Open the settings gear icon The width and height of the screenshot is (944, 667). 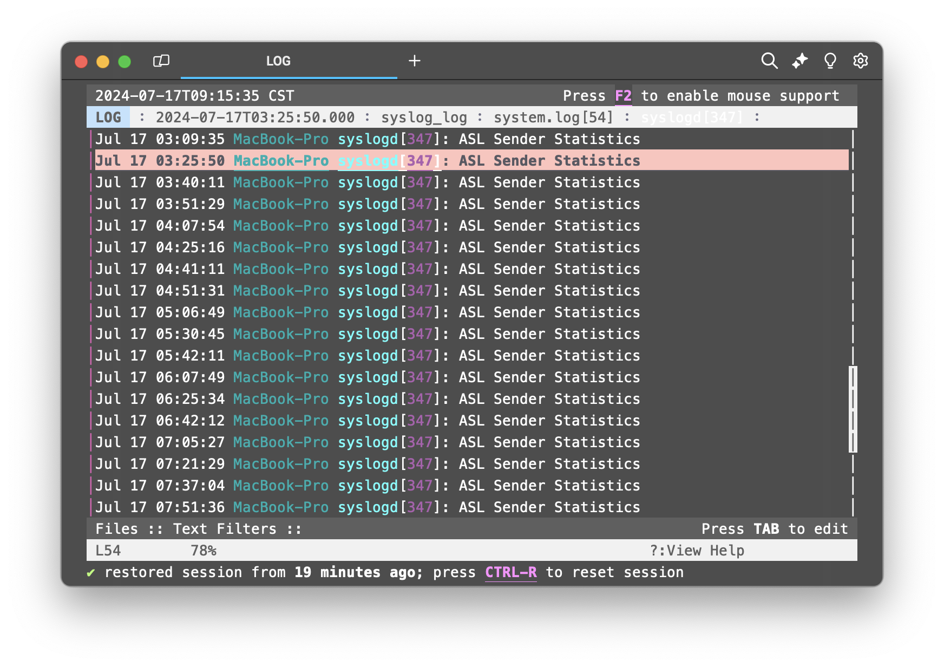[860, 61]
